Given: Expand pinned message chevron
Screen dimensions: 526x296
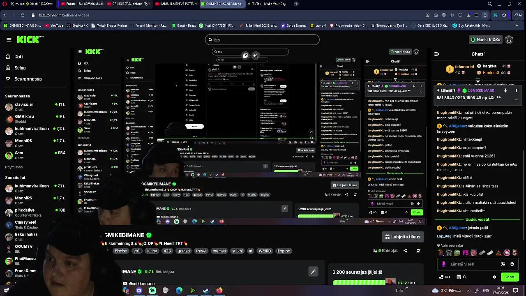Looking at the screenshot, I should click(517, 99).
